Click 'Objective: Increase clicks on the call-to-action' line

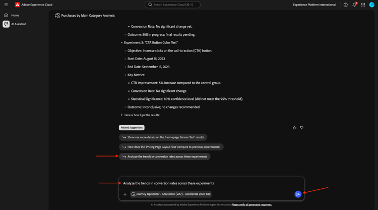coord(170,50)
